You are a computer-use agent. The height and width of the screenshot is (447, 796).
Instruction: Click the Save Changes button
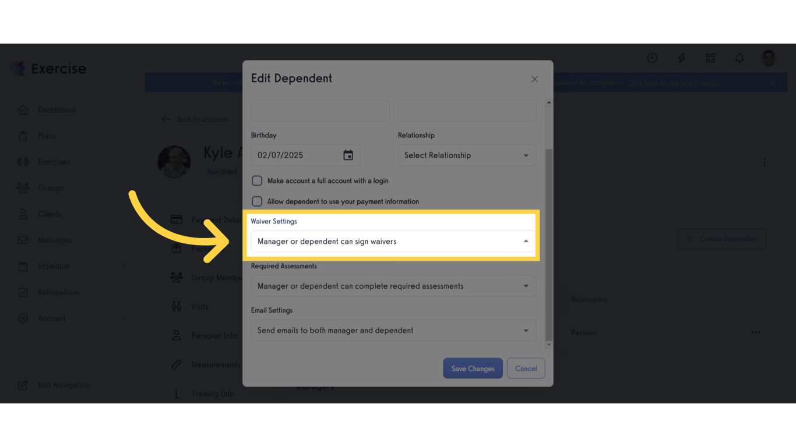click(473, 368)
